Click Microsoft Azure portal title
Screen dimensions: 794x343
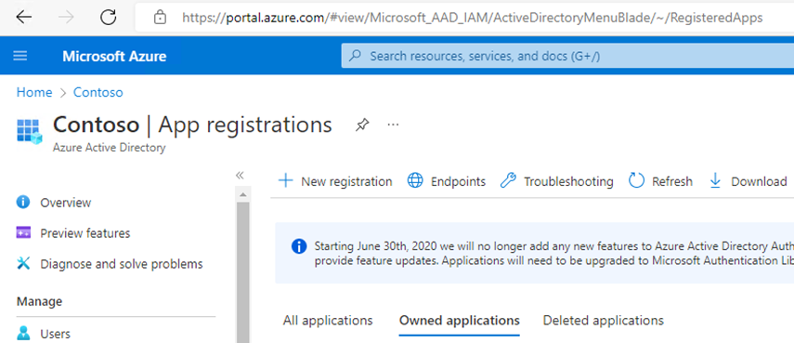point(114,56)
